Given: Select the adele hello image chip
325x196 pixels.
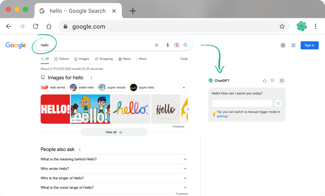Looking at the screenshot, I should [x=83, y=87].
